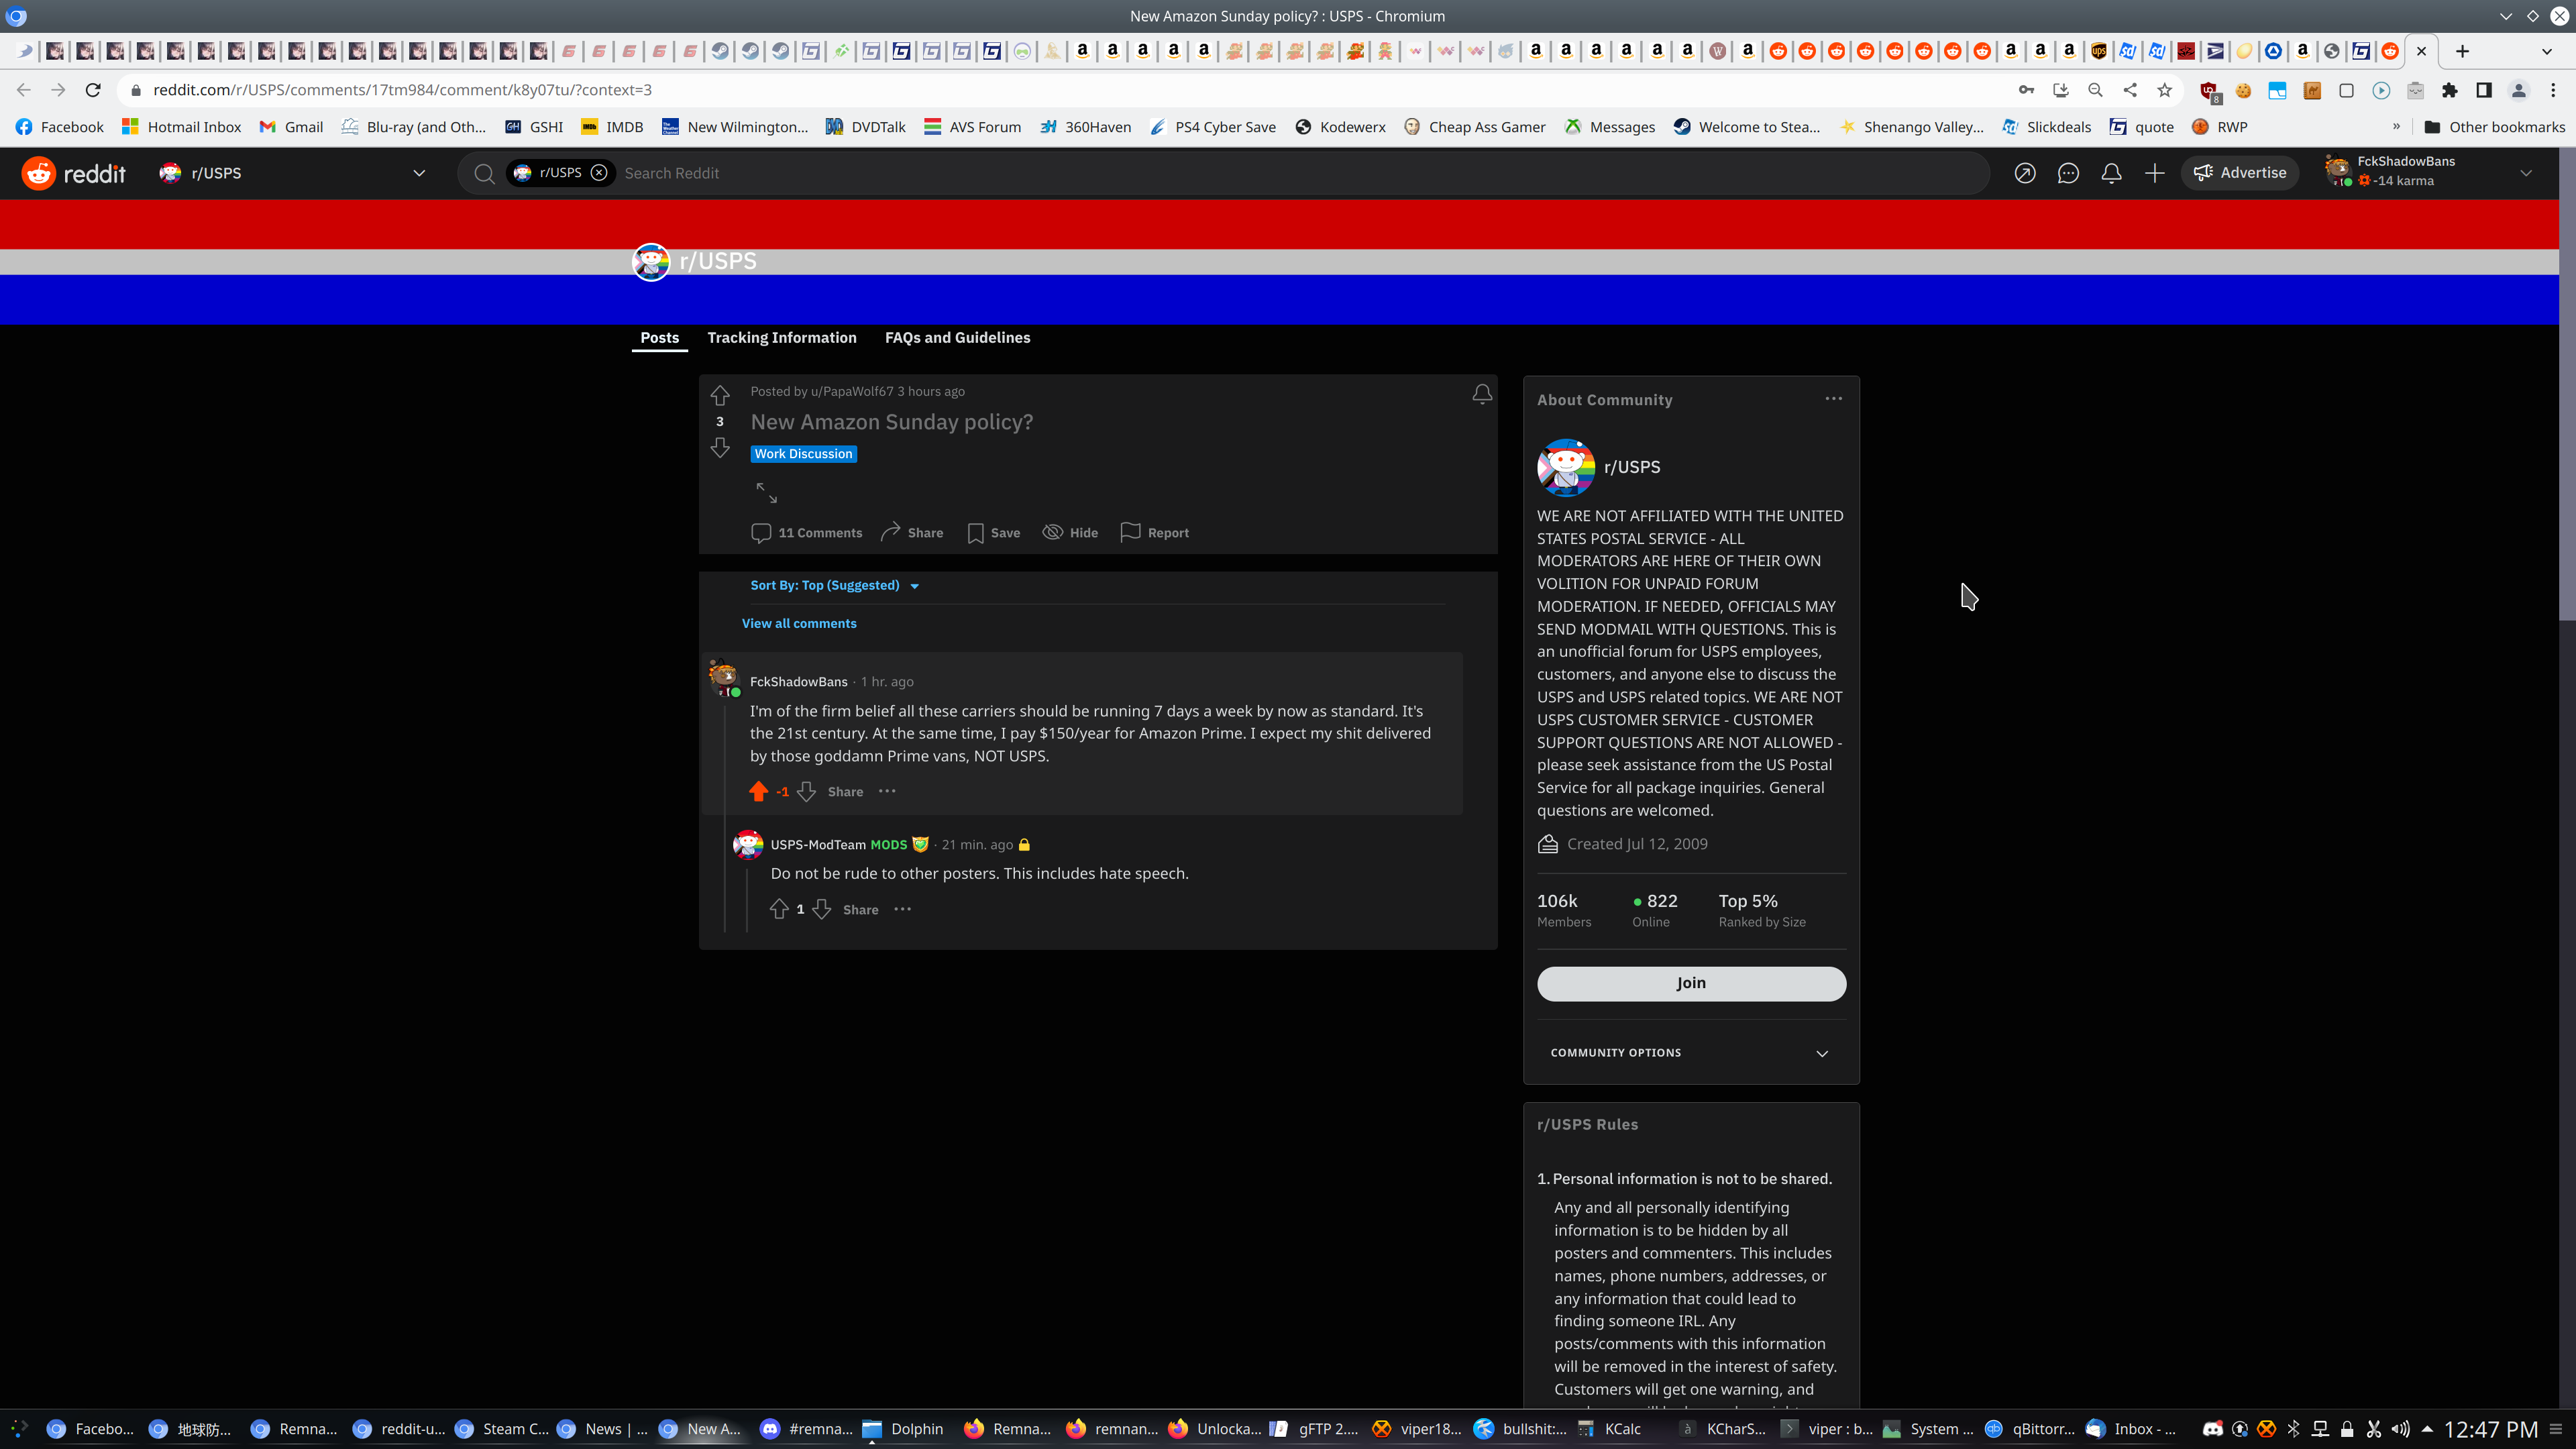Viewport: 2576px width, 1449px height.
Task: Click View all comments link
Action: coord(798,623)
